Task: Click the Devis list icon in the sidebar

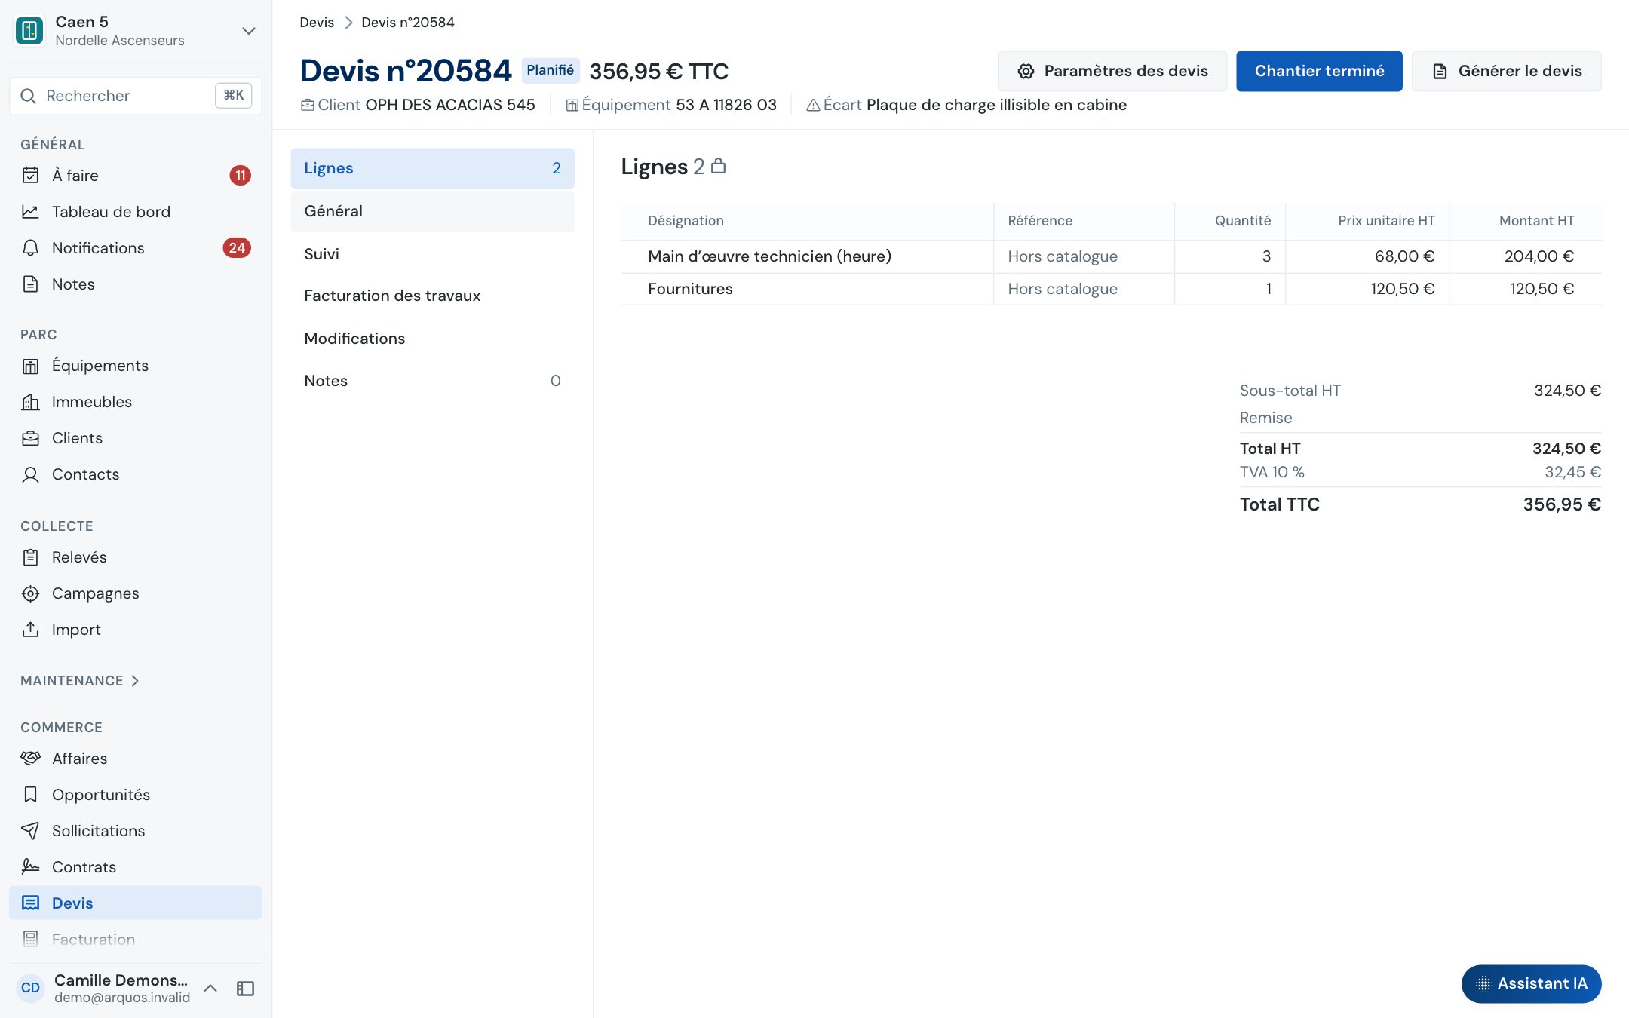Action: (x=30, y=903)
